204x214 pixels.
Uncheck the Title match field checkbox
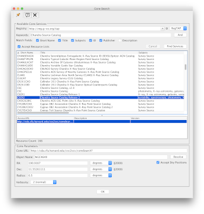click(59, 40)
